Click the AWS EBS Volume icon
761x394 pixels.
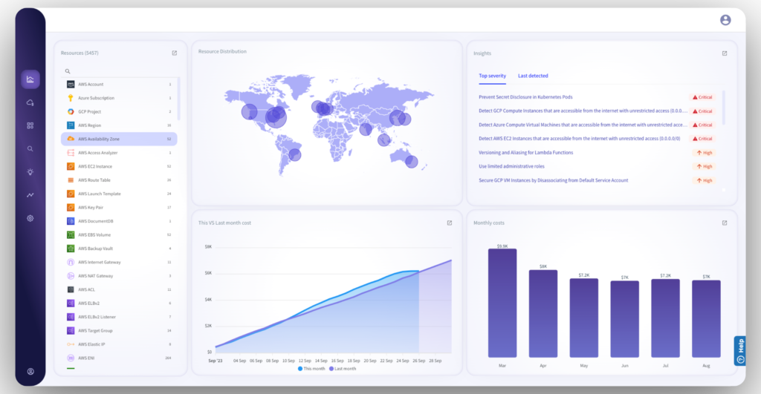coord(71,234)
